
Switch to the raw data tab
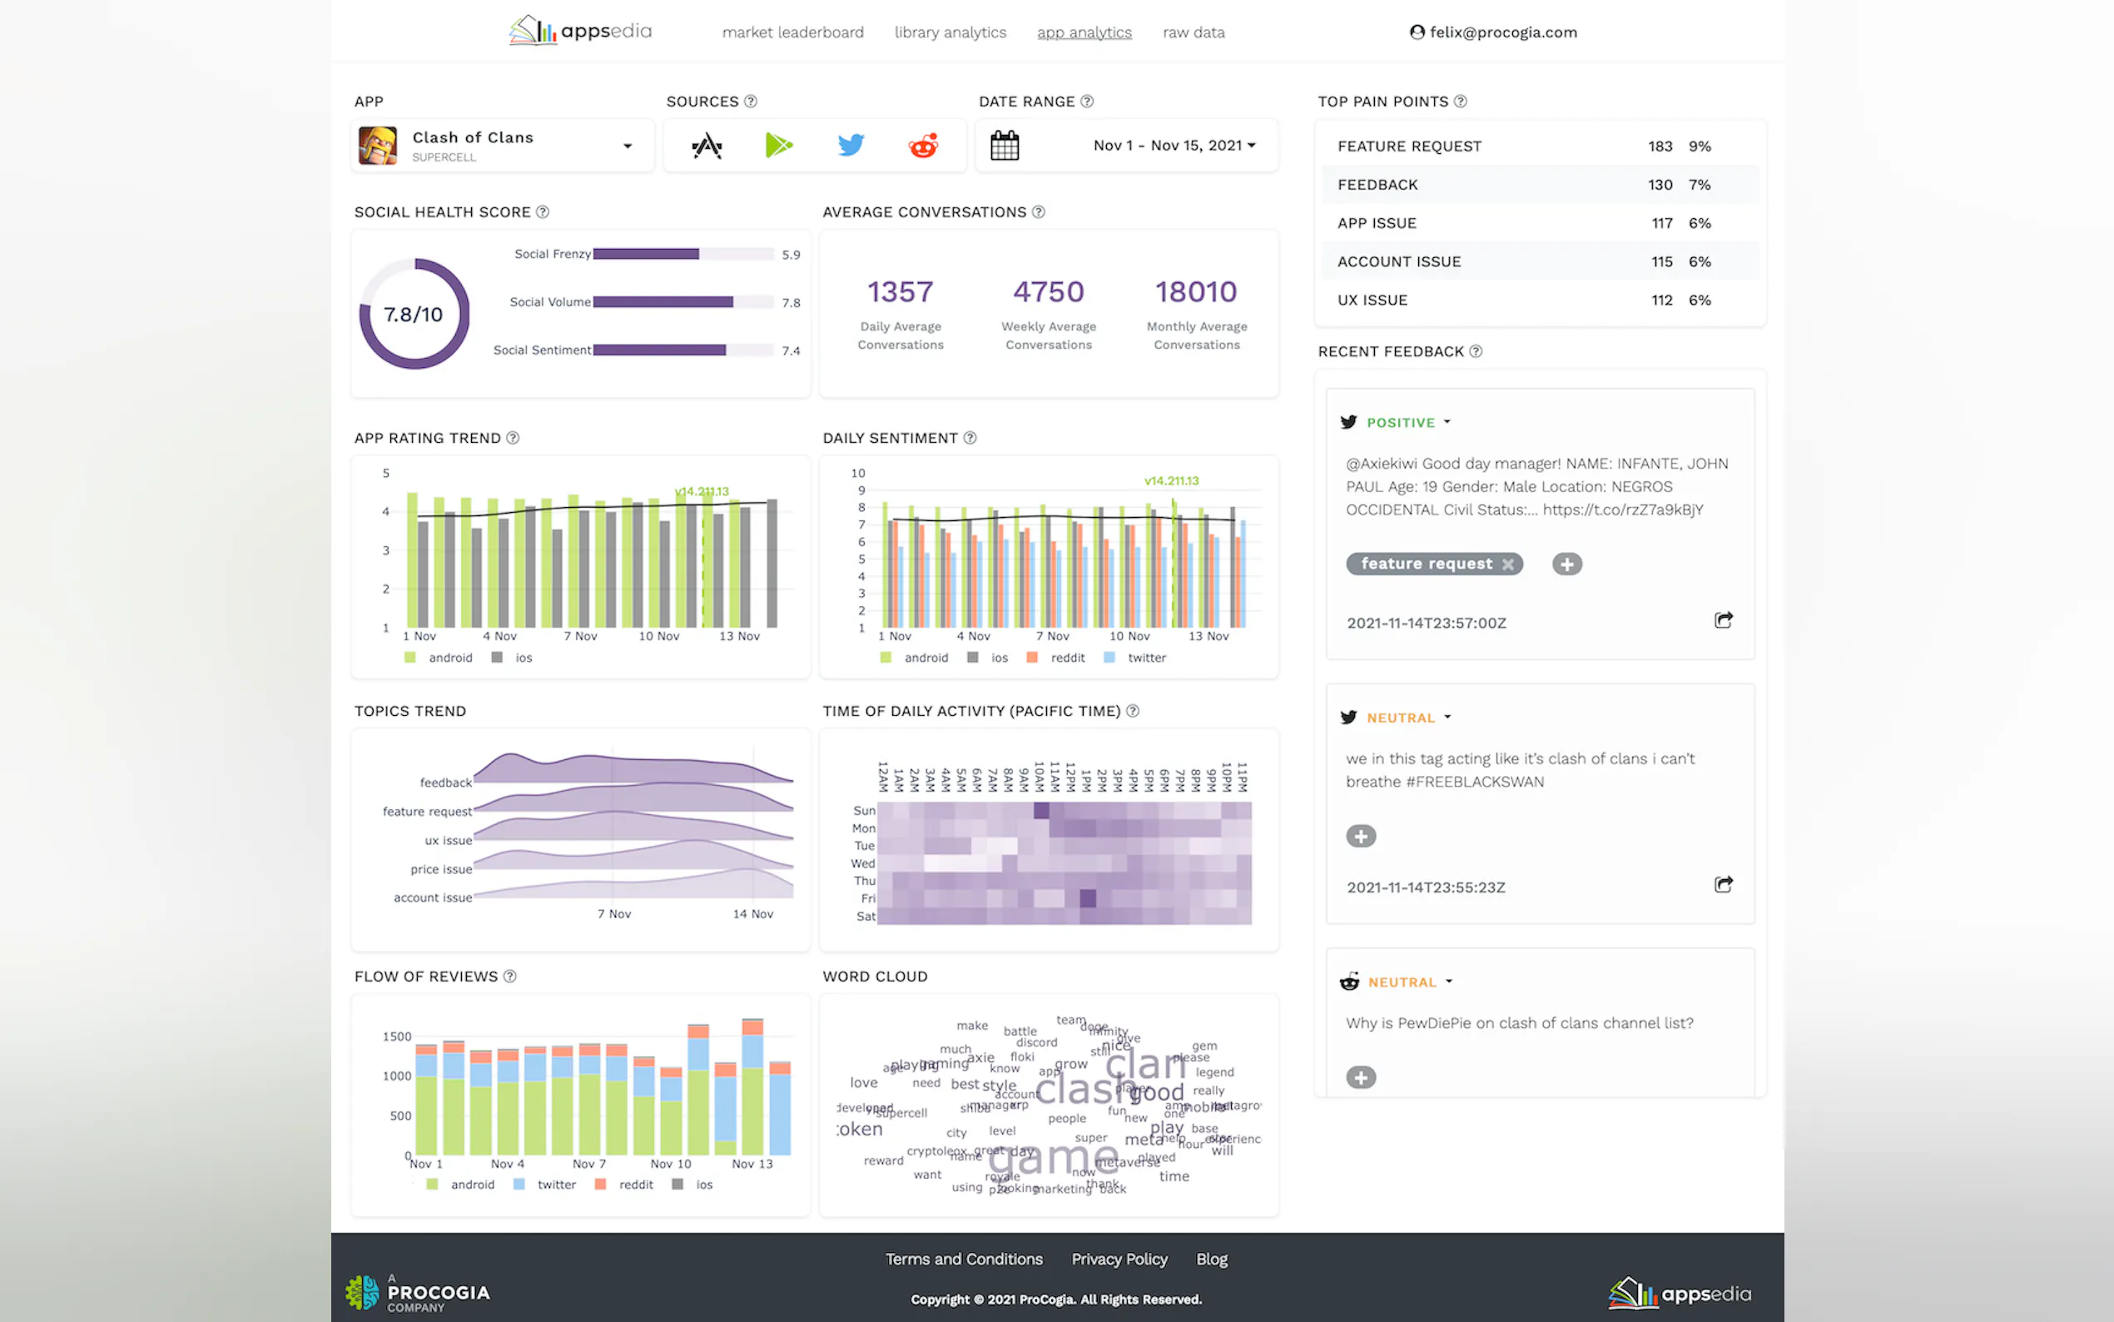point(1193,32)
